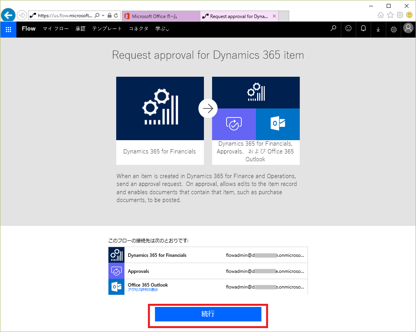Minimize the browser window
416x332 pixels.
371,6
